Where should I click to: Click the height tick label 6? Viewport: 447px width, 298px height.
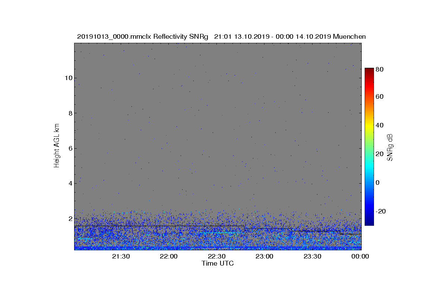coord(70,148)
